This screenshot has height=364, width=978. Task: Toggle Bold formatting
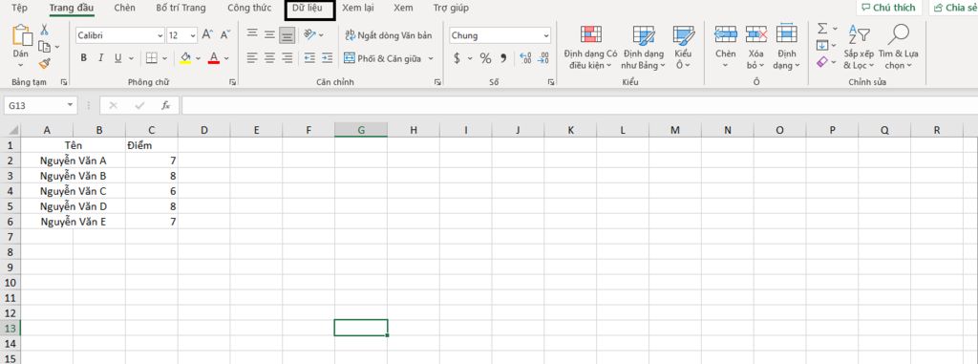(84, 58)
